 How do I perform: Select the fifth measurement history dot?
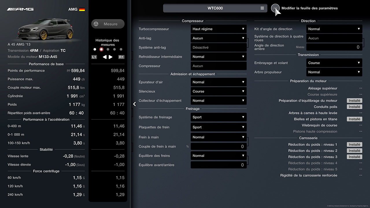[121, 49]
